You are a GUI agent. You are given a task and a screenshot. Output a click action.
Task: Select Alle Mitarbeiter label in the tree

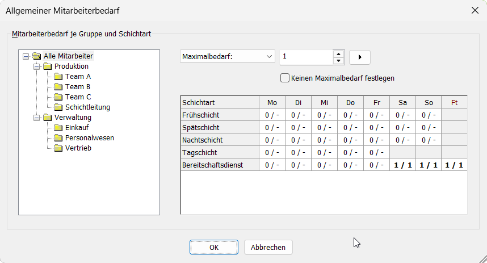coord(68,56)
